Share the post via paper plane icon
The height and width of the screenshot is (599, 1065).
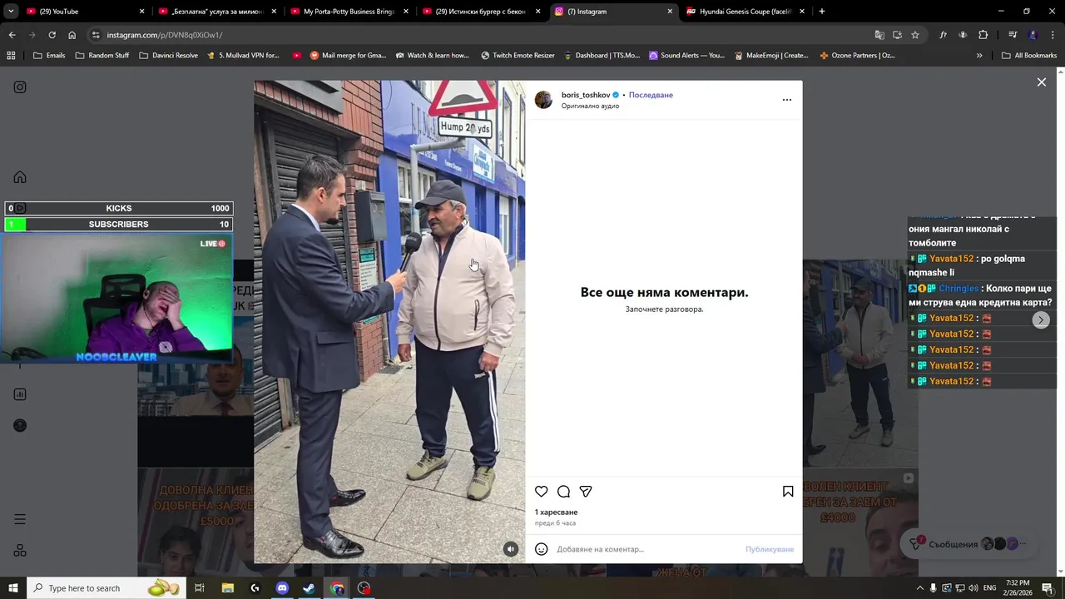point(586,492)
